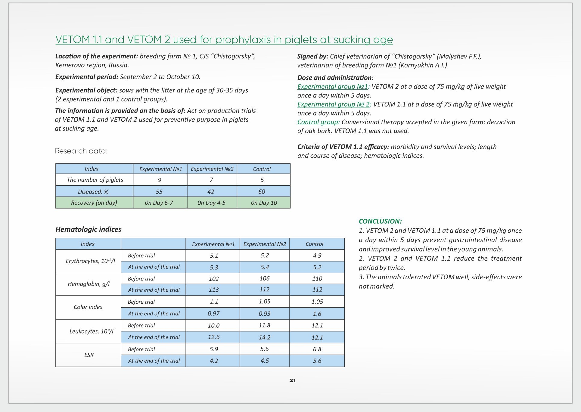The image size is (581, 412).
Task: Click 'Experimental №2' header in hematologic table
Action: [x=265, y=244]
